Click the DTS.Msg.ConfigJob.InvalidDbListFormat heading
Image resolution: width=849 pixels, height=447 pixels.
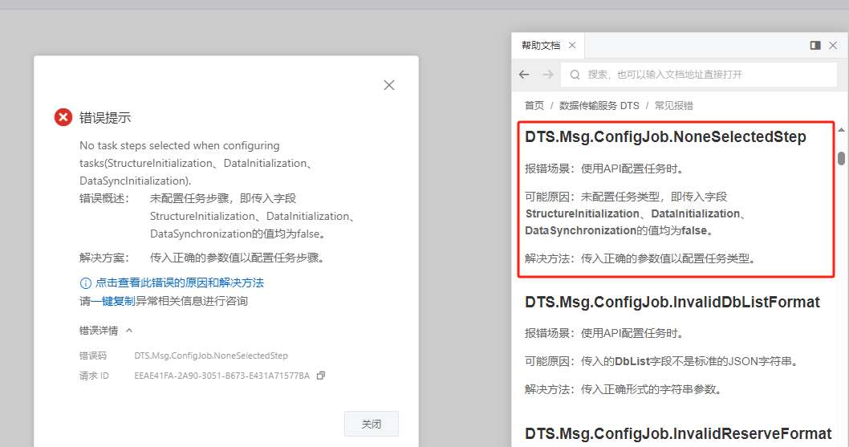[672, 303]
